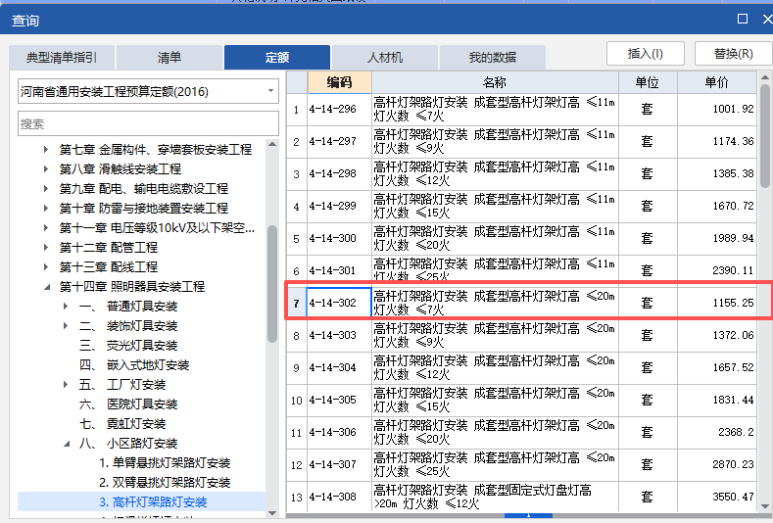The height and width of the screenshot is (523, 773).
Task: Select 七、霓虹灯安装 in tree
Action: (122, 423)
